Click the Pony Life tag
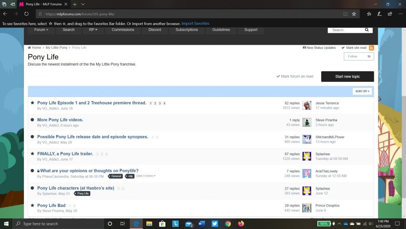 click(x=82, y=194)
